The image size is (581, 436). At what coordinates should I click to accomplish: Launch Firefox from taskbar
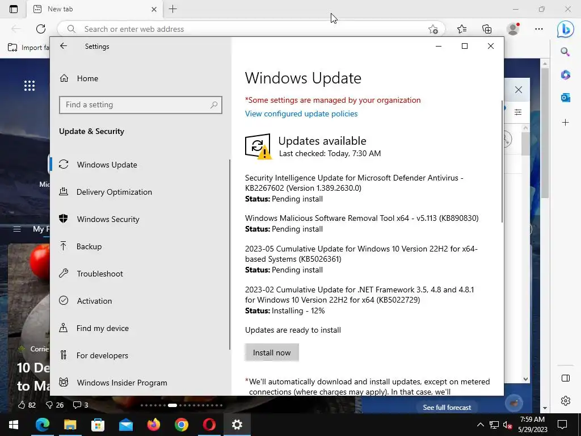[153, 425]
